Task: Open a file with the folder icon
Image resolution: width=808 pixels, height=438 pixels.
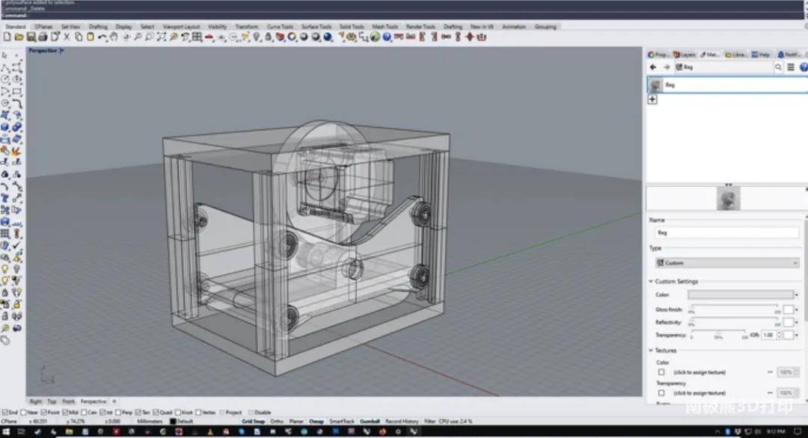Action: [19, 37]
